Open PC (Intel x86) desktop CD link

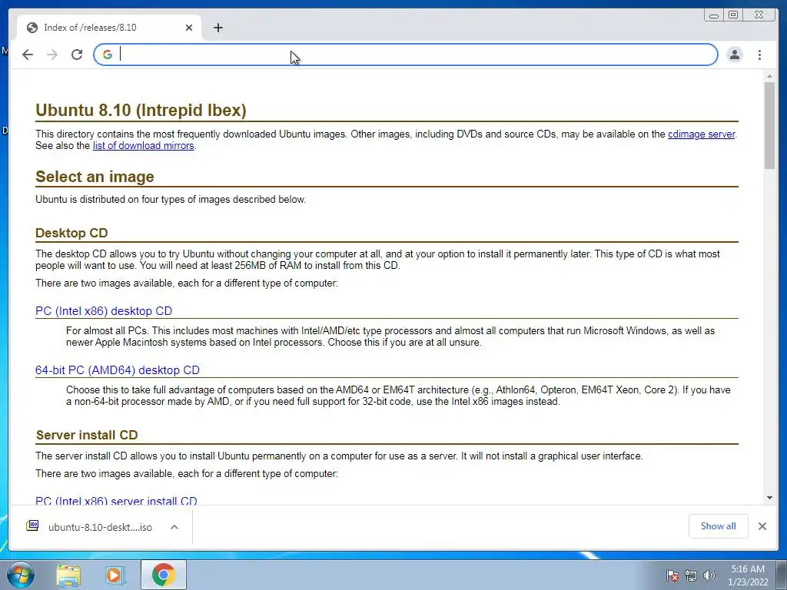[x=104, y=311]
